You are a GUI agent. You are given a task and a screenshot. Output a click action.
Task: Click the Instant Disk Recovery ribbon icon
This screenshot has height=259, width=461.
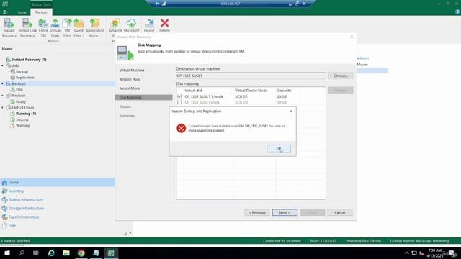(27, 28)
